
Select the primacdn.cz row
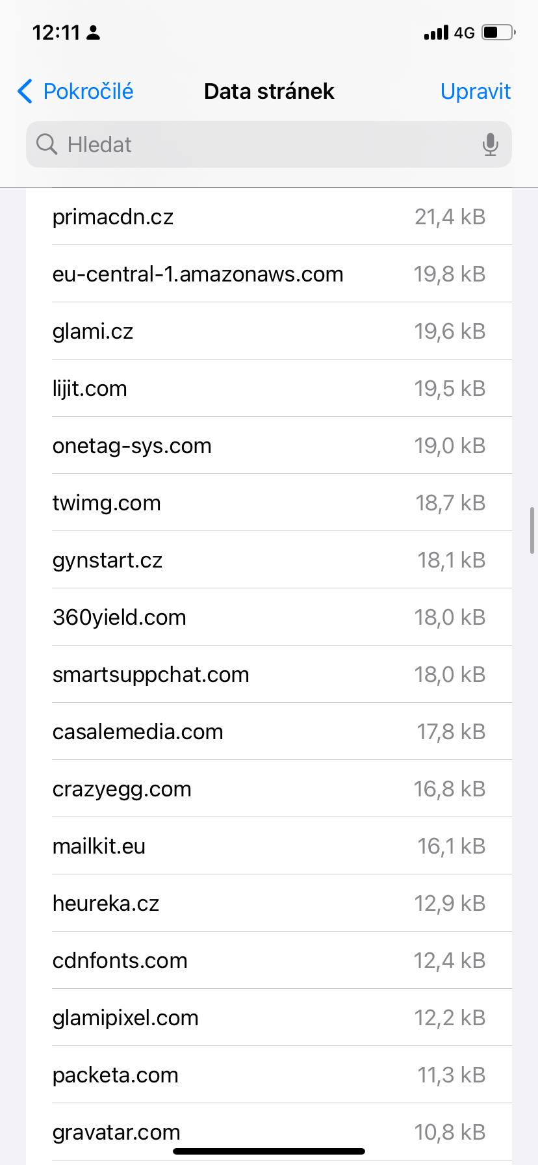coord(269,216)
